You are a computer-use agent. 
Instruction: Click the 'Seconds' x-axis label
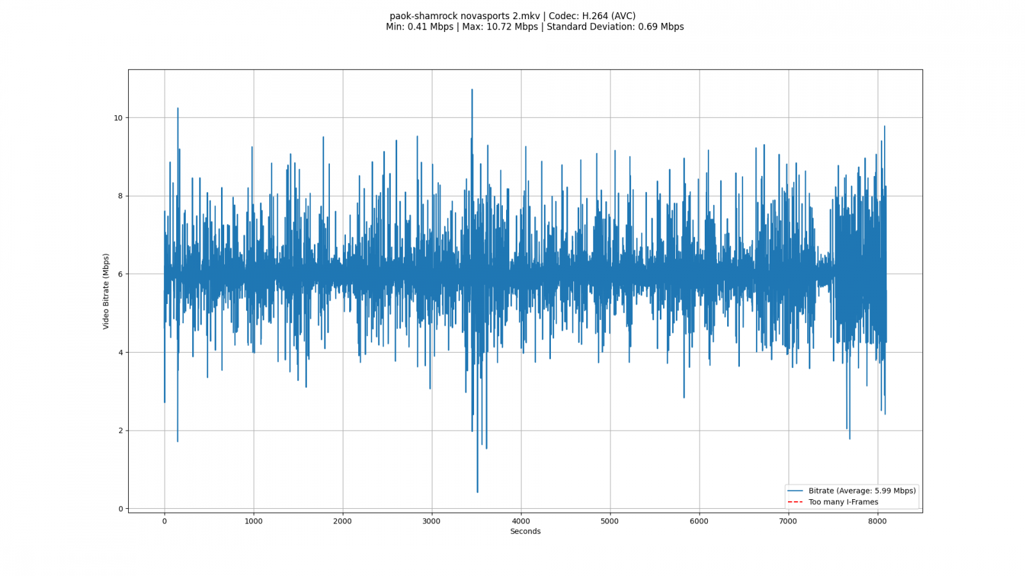[525, 531]
